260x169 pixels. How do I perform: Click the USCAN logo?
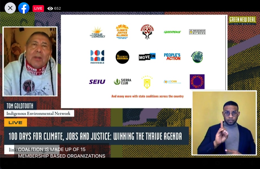(172, 82)
